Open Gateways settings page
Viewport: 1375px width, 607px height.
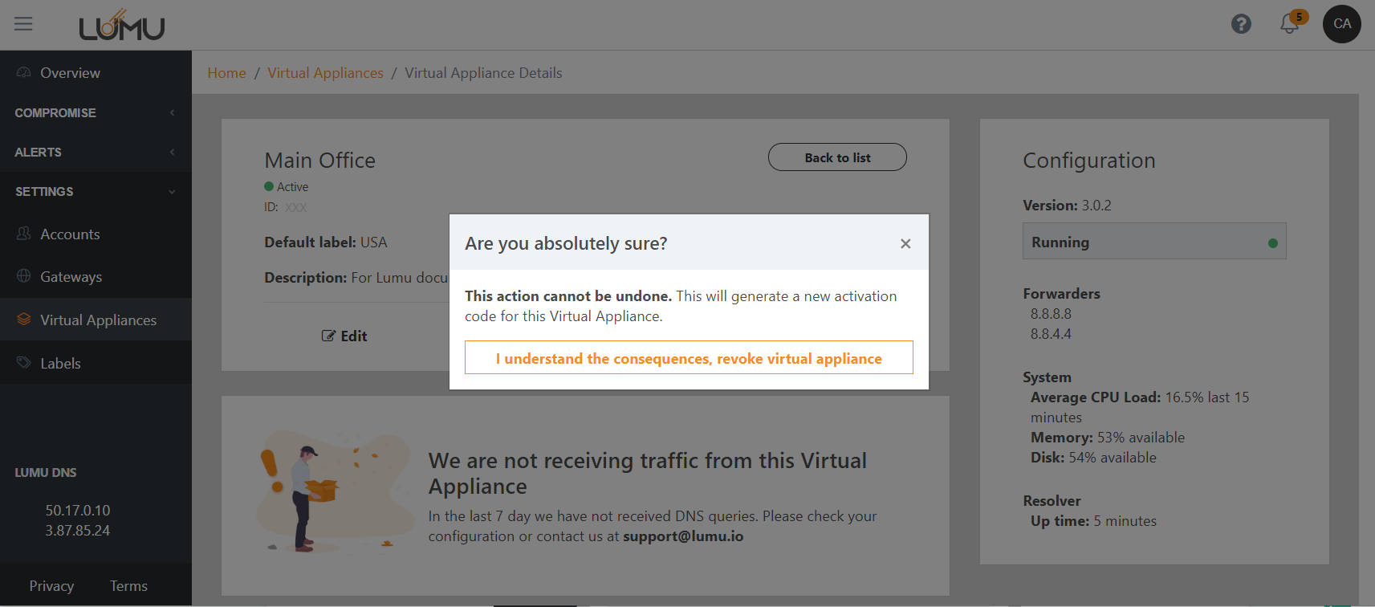click(x=71, y=276)
